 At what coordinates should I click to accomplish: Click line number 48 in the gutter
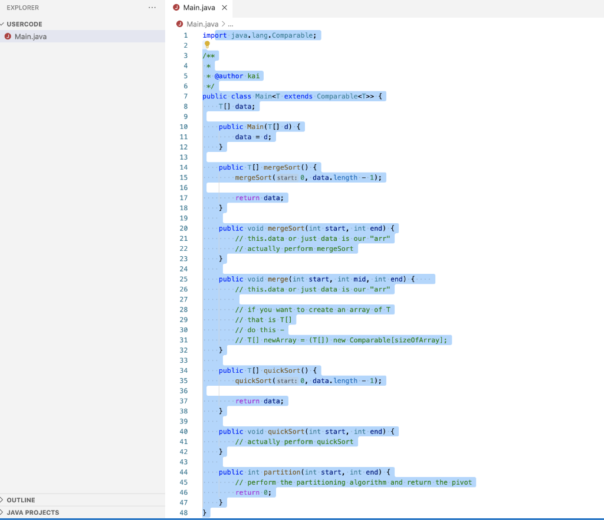click(x=184, y=513)
